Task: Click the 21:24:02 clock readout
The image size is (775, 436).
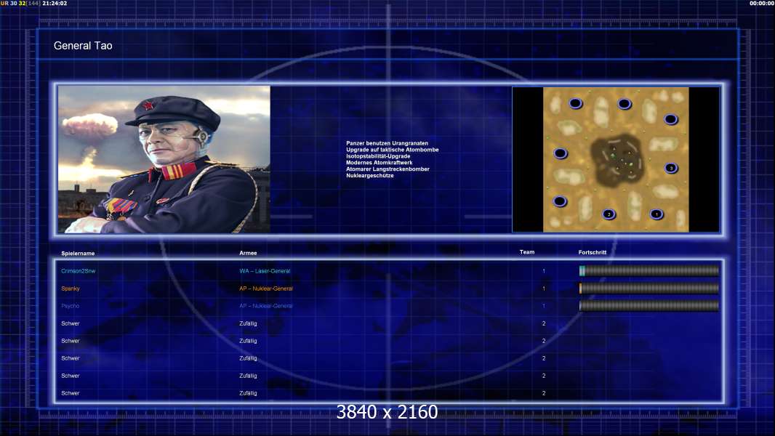Action: (x=55, y=3)
